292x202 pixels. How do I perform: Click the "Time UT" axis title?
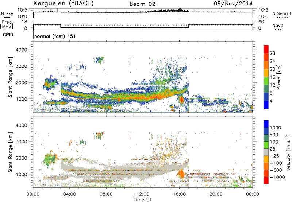click(143, 199)
